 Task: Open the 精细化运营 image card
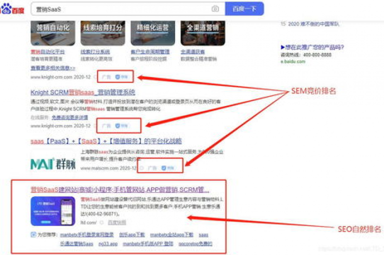[x=153, y=33]
